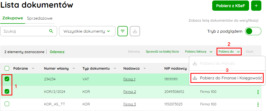Expand the Wszystkie dokumenty dropdown
The width and height of the screenshot is (267, 111).
(87, 31)
